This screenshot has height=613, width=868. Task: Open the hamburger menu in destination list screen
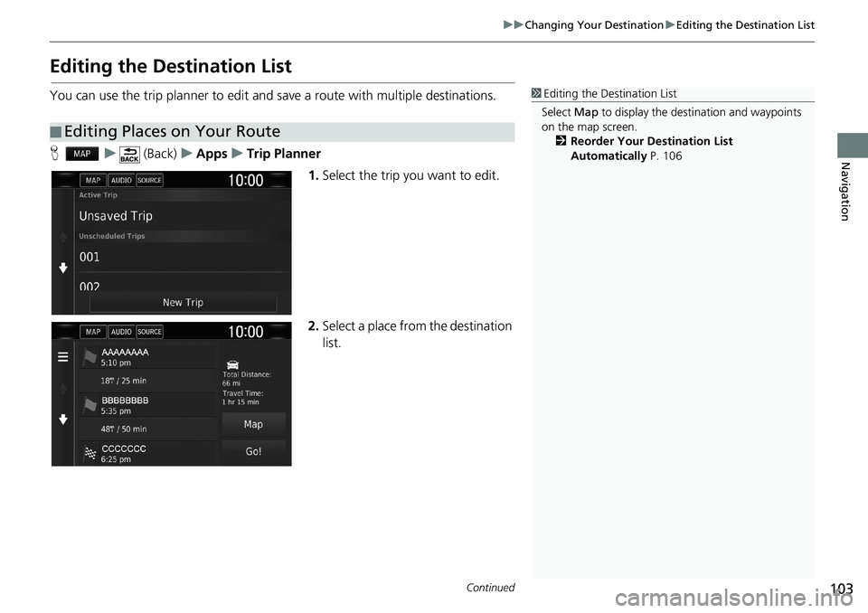click(x=63, y=357)
